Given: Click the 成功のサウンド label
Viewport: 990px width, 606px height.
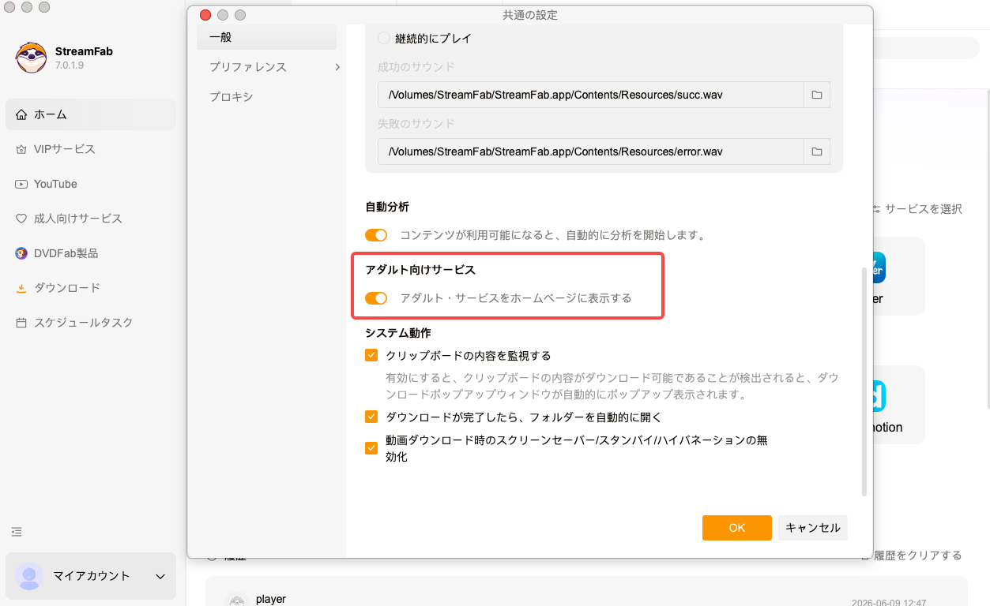Looking at the screenshot, I should (x=416, y=67).
